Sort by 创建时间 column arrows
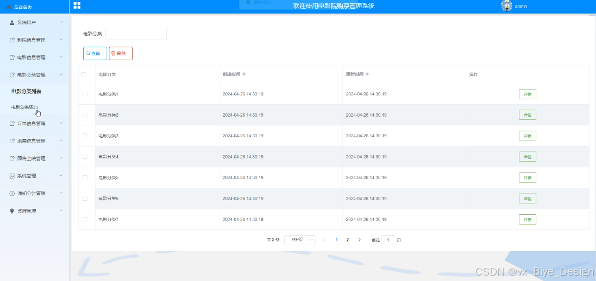The width and height of the screenshot is (596, 281). [x=244, y=74]
